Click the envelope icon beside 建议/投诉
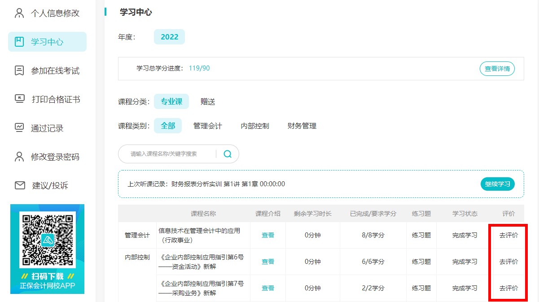Viewport: 539px width, 302px height. point(20,185)
